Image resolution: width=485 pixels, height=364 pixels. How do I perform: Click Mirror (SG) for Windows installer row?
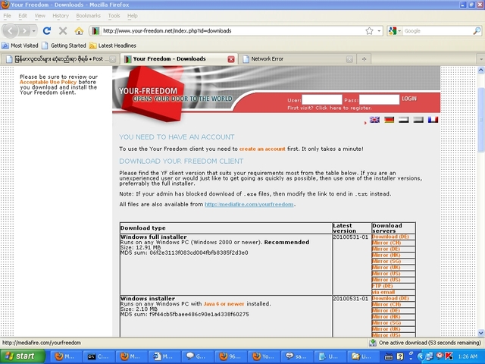click(386, 323)
